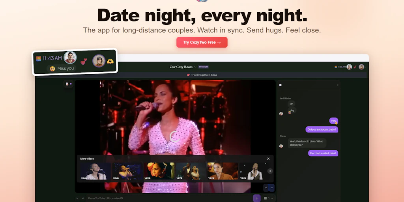Open the second More videos thumbnail
Screen dimensions: 404x202
[127, 171]
